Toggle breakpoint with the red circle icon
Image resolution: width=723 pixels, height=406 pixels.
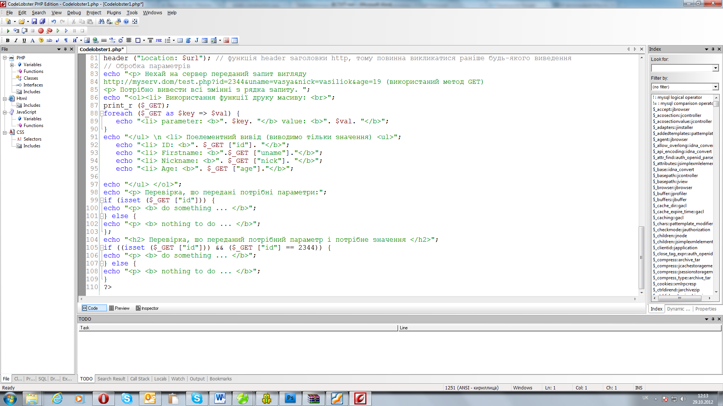[41, 31]
